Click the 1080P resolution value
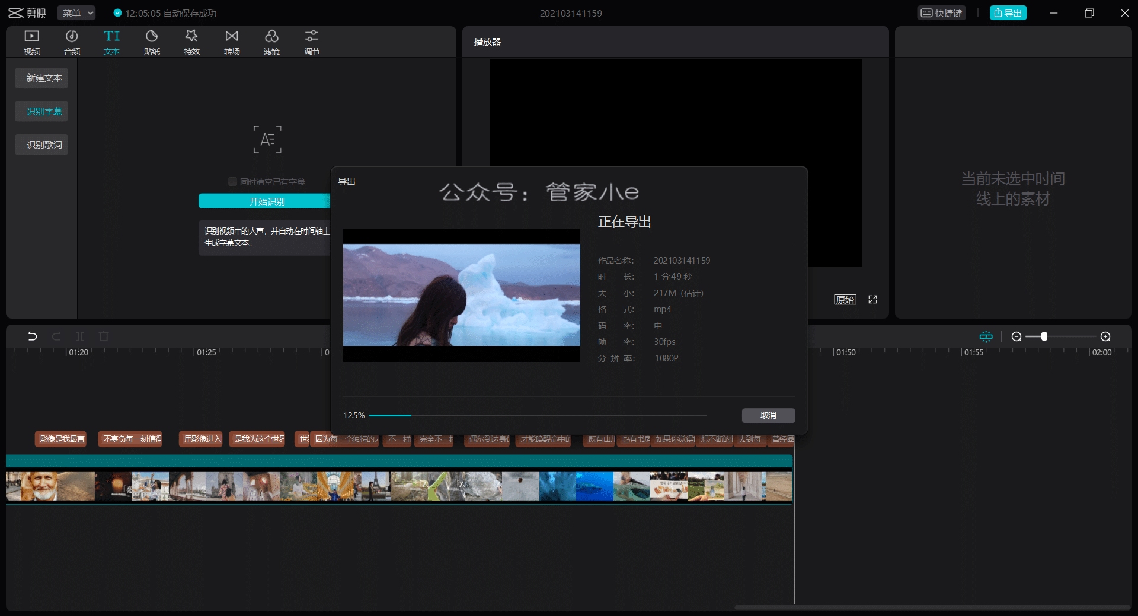The width and height of the screenshot is (1138, 616). pos(666,358)
